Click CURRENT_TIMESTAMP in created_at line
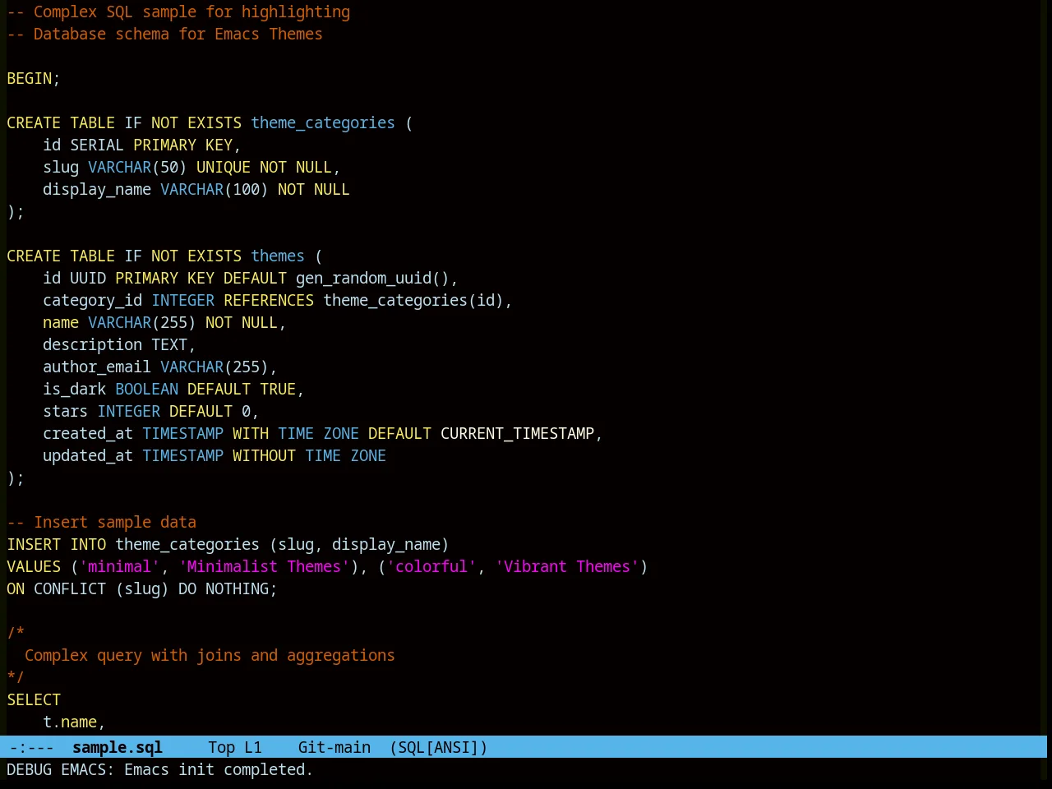1052x789 pixels. [x=517, y=433]
